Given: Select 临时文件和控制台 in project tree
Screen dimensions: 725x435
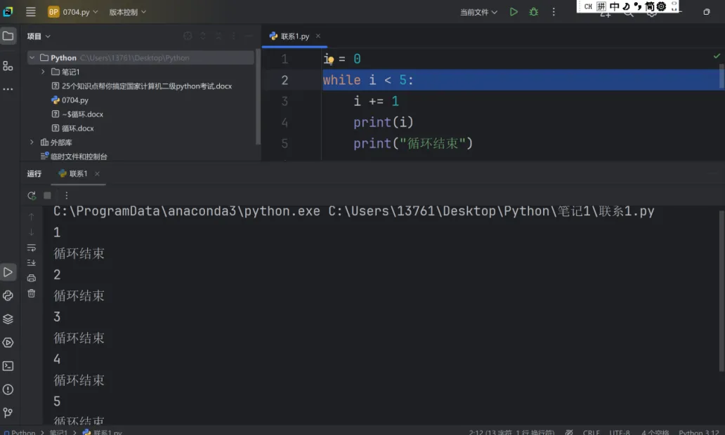Looking at the screenshot, I should click(x=79, y=156).
